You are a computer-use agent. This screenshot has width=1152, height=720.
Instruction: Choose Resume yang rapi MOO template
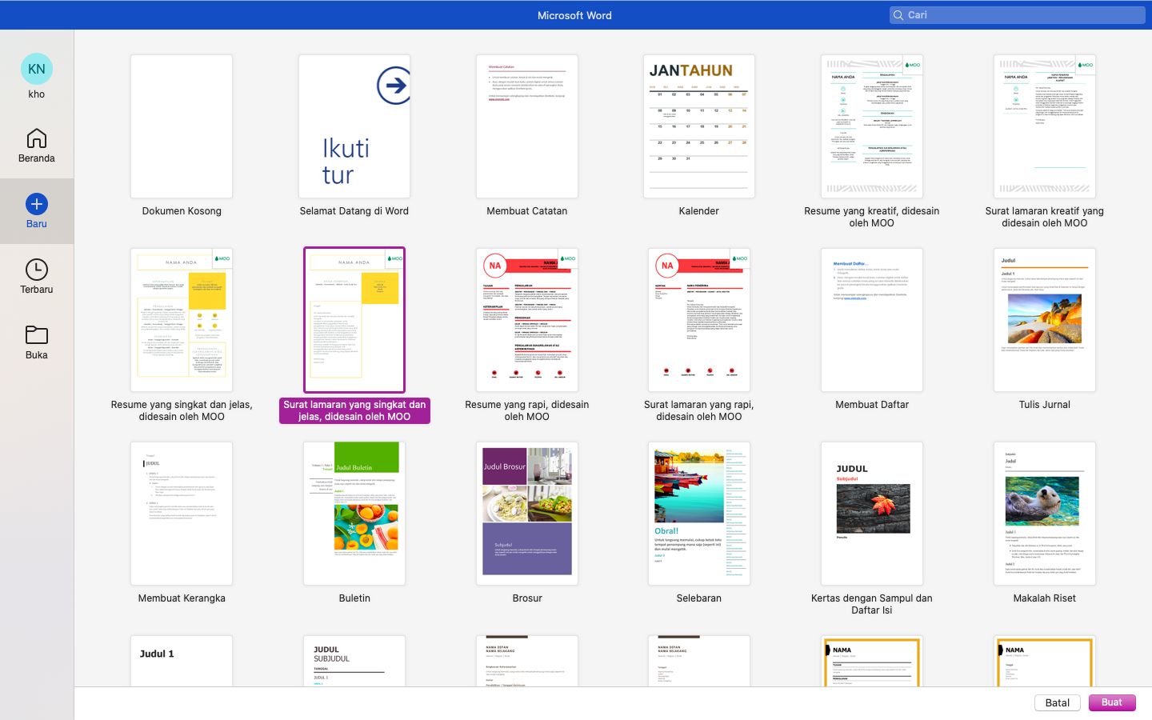(x=527, y=320)
